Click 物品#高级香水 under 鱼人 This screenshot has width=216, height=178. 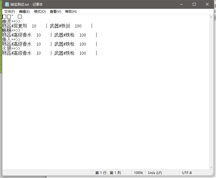tap(17, 44)
